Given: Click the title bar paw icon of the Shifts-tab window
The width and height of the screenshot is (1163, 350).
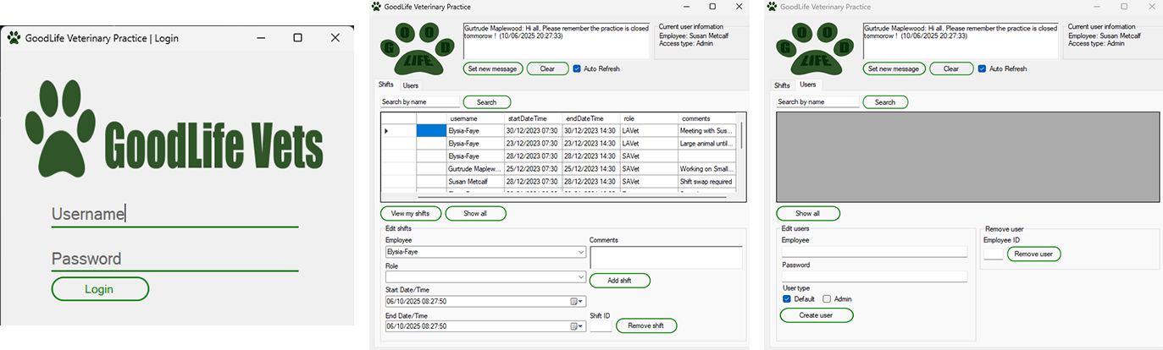Looking at the screenshot, I should [376, 6].
